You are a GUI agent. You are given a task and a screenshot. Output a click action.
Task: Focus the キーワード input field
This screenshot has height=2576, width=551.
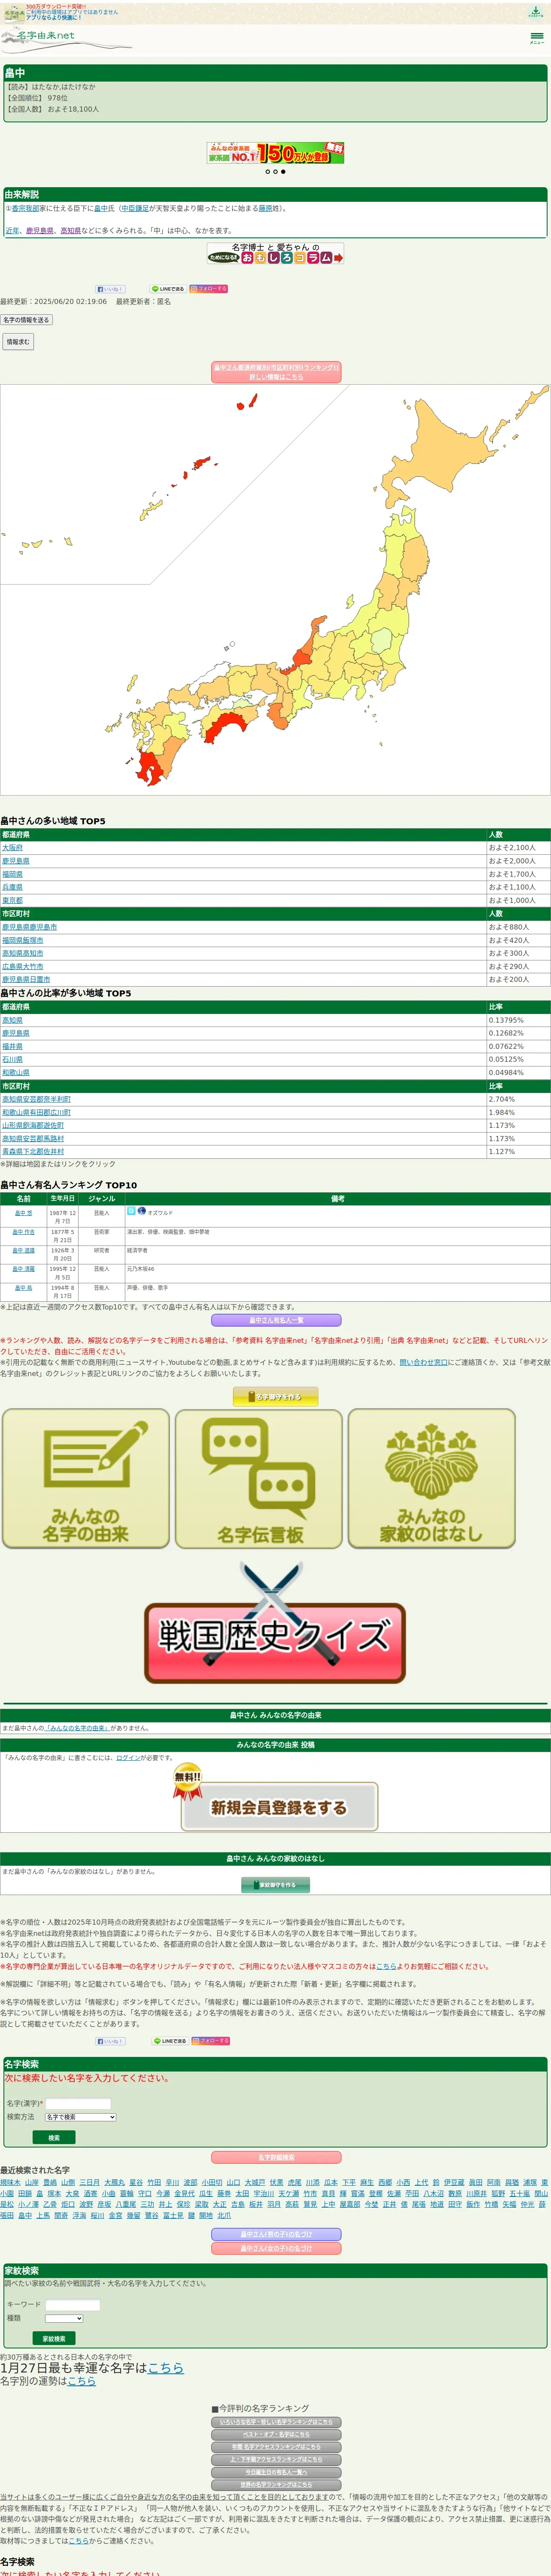pyautogui.click(x=73, y=2305)
